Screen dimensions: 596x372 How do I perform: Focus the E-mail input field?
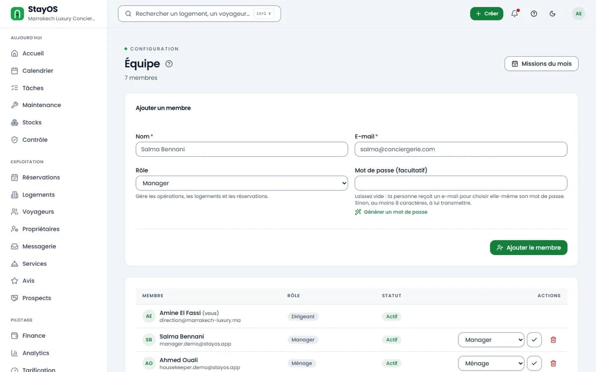461,149
